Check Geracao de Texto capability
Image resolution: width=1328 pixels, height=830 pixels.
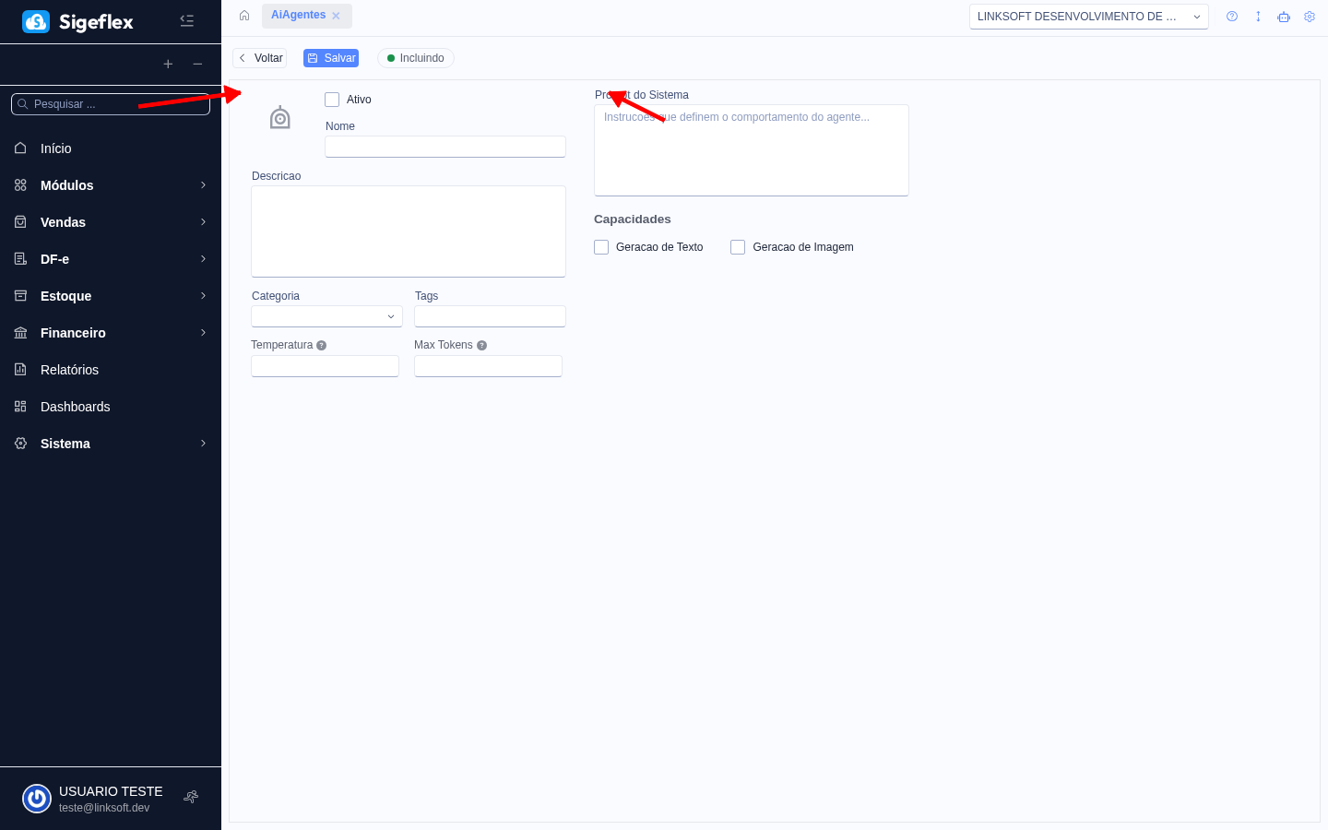point(601,247)
